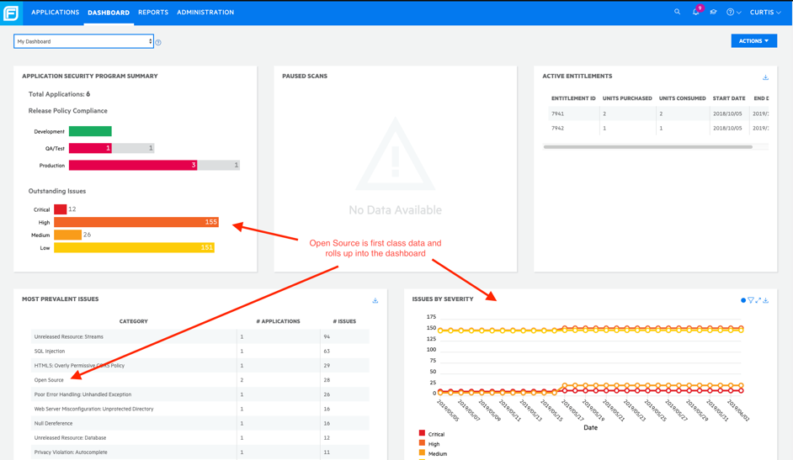
Task: Open the Curtis user menu
Action: tap(765, 13)
